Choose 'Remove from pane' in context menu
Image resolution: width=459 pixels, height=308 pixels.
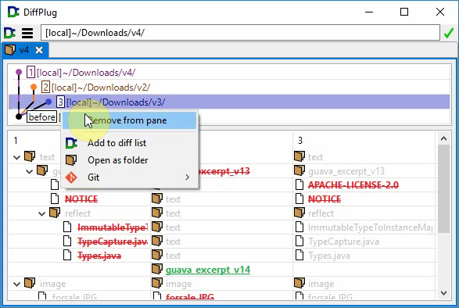coord(129,120)
